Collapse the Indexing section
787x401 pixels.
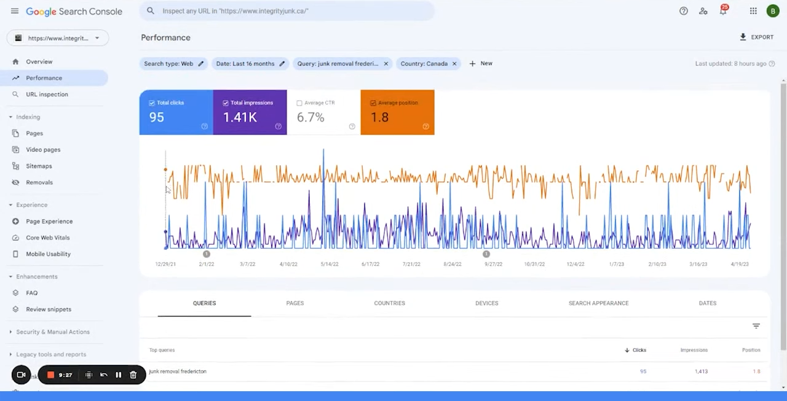click(10, 117)
